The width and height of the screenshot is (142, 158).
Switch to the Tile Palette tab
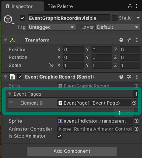(60, 6)
